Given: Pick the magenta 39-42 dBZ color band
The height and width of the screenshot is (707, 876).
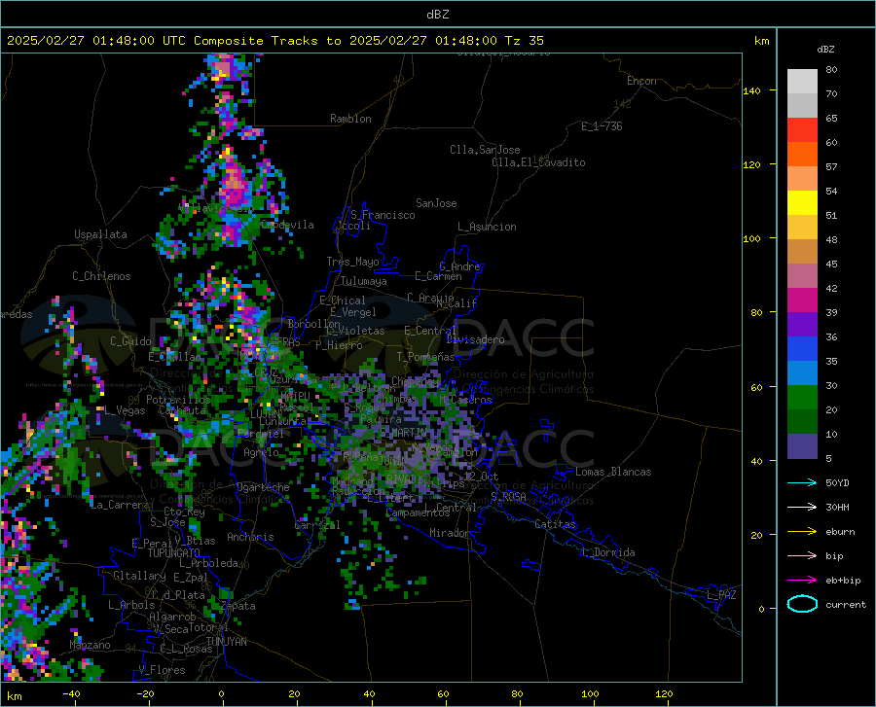Looking at the screenshot, I should (802, 300).
